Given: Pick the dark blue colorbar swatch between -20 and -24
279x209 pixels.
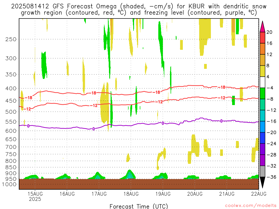Looking at the screenshot, I should 262,138.
